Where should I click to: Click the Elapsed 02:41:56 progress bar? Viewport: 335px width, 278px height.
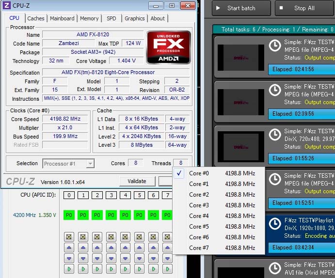[x=302, y=69]
